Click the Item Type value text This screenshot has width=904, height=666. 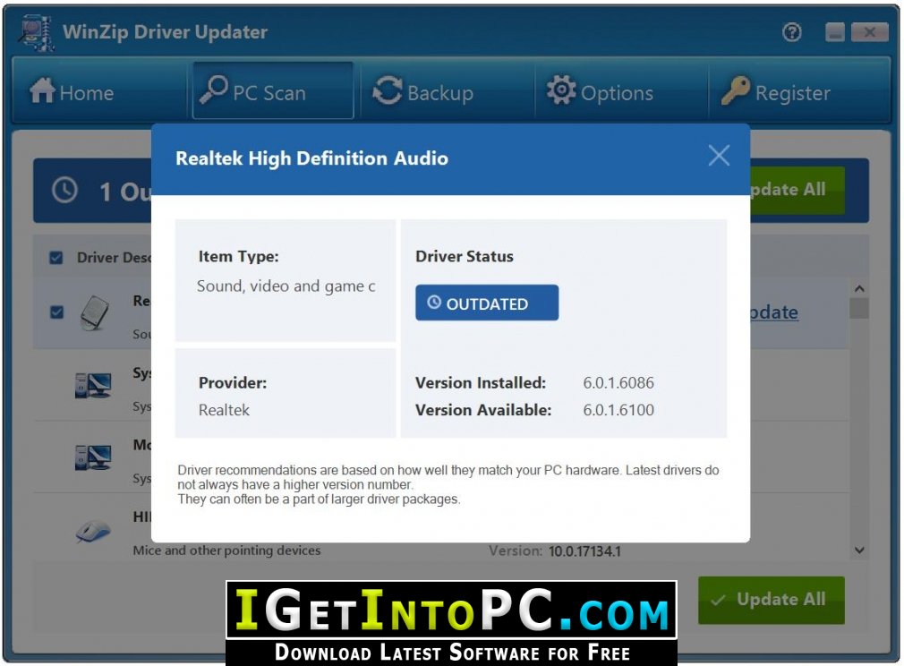286,286
